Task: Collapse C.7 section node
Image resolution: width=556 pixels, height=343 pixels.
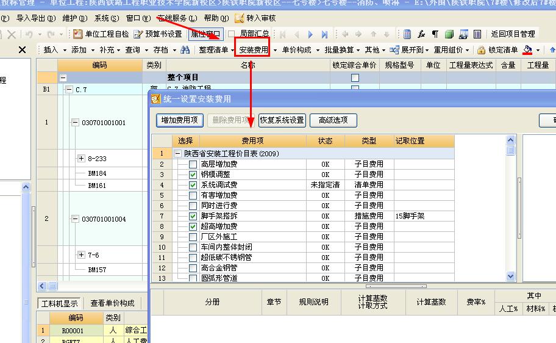Action: coord(69,90)
